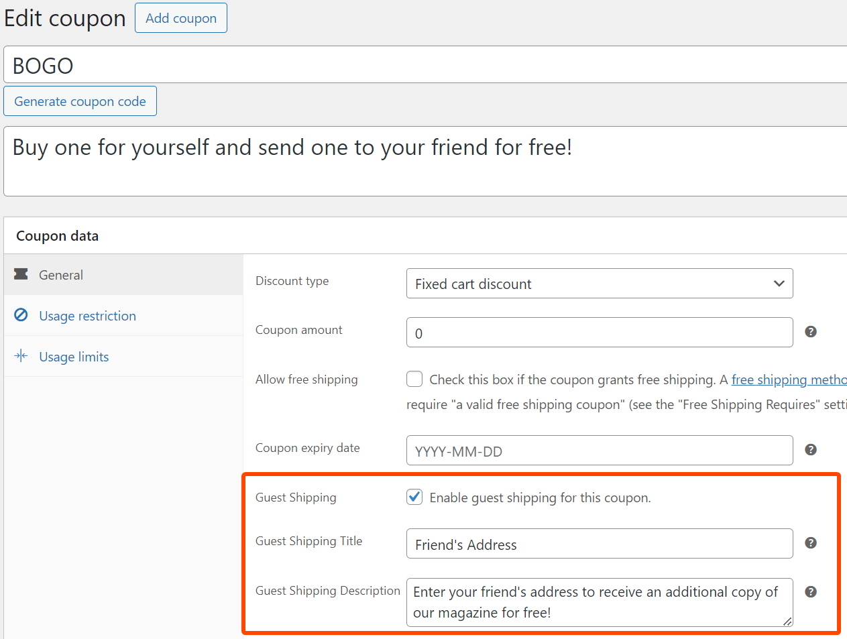The height and width of the screenshot is (639, 847).
Task: Click the Coupon expiry date field
Action: [600, 451]
